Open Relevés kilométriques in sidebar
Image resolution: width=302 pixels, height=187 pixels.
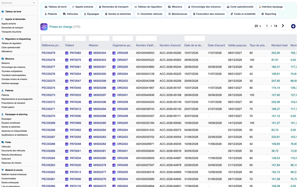pyautogui.click(x=12, y=155)
